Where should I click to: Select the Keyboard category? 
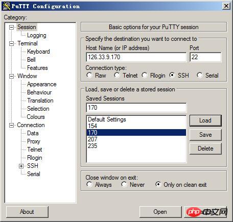[38, 52]
